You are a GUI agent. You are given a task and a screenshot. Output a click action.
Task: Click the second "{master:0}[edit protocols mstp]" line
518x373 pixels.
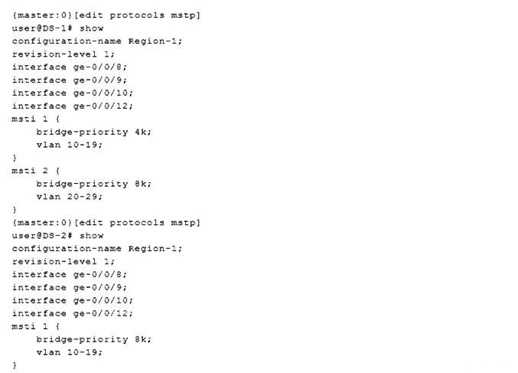point(106,223)
